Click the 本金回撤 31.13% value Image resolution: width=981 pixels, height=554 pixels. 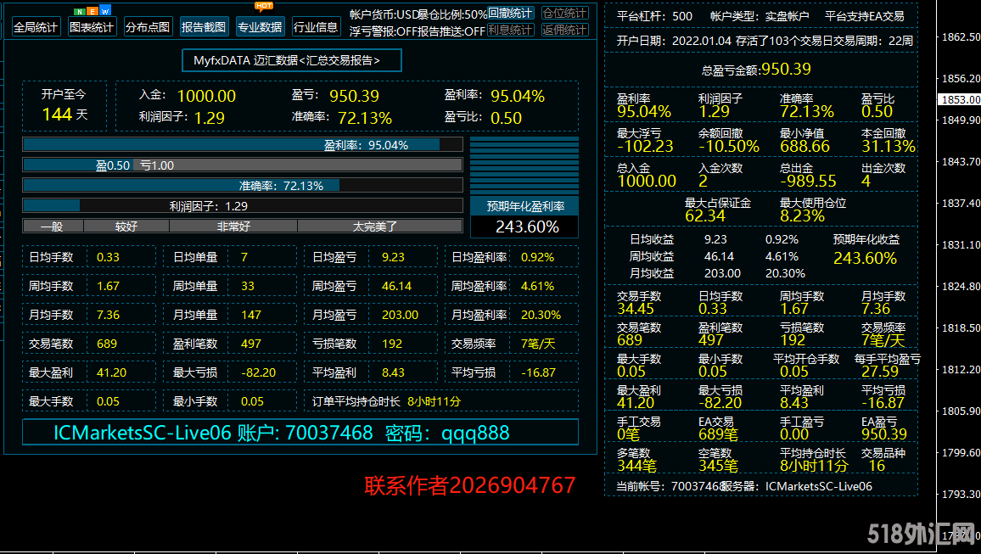tap(889, 146)
